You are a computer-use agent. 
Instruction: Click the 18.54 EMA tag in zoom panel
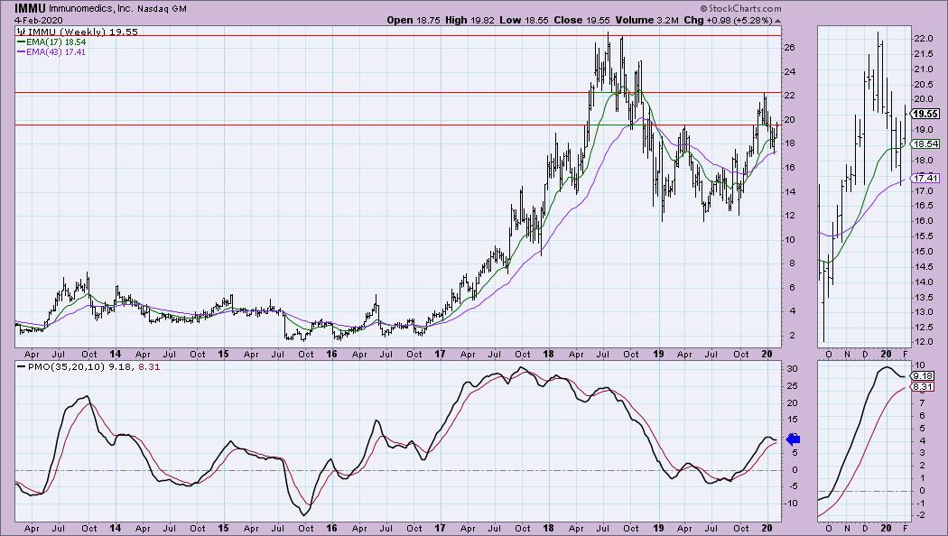click(925, 143)
